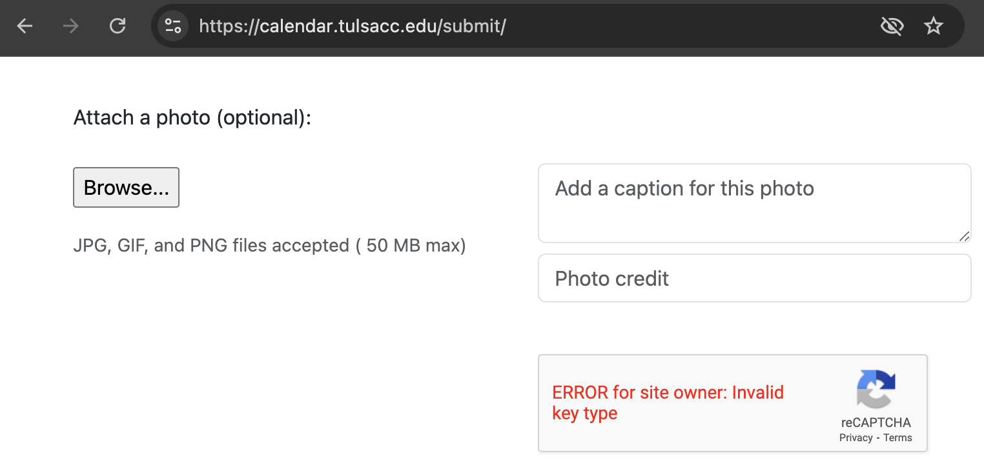Click the Photo credit input field
The width and height of the screenshot is (984, 467).
[x=754, y=278]
